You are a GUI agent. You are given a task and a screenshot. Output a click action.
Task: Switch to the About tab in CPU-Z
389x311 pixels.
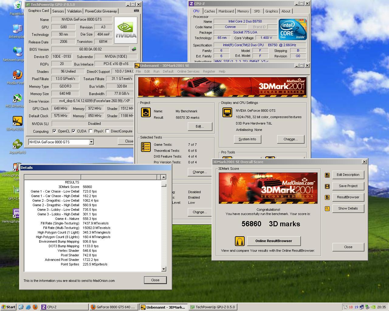286,11
